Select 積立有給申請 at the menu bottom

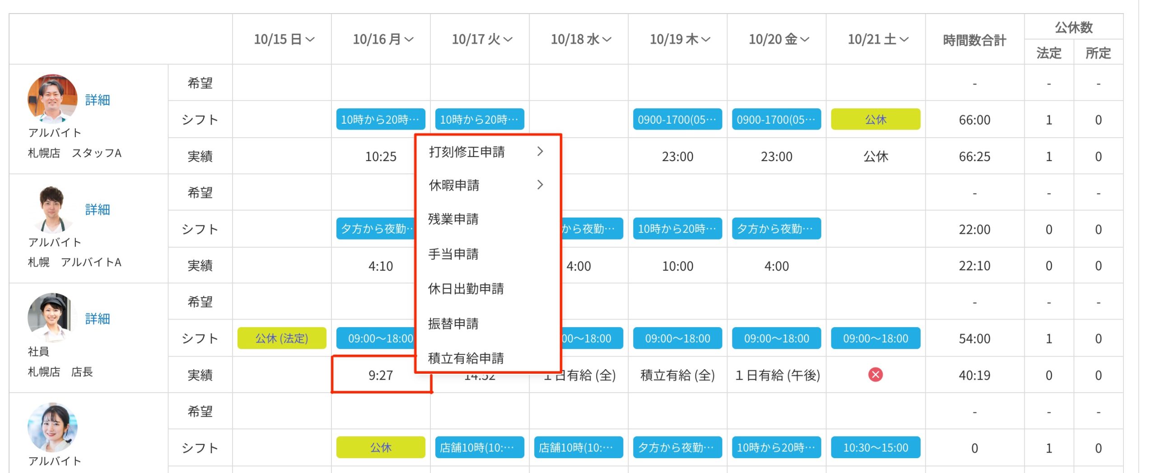466,358
